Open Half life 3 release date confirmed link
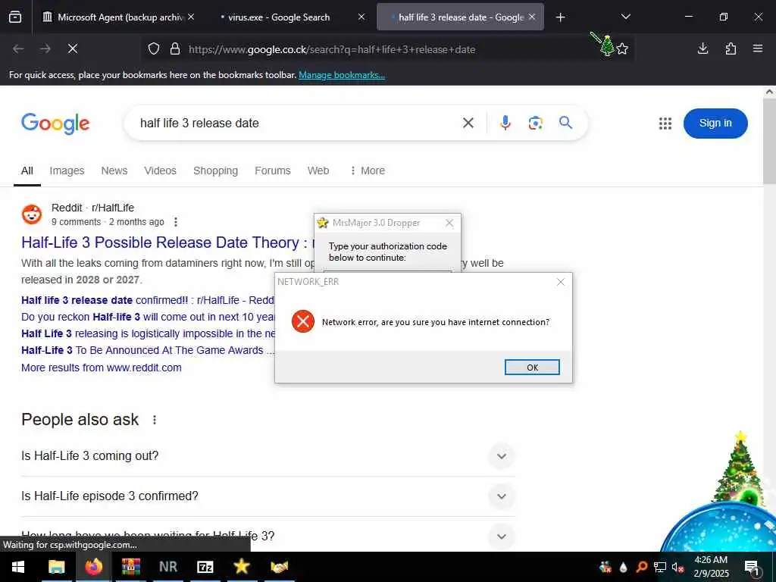The height and width of the screenshot is (582, 776). tap(148, 300)
